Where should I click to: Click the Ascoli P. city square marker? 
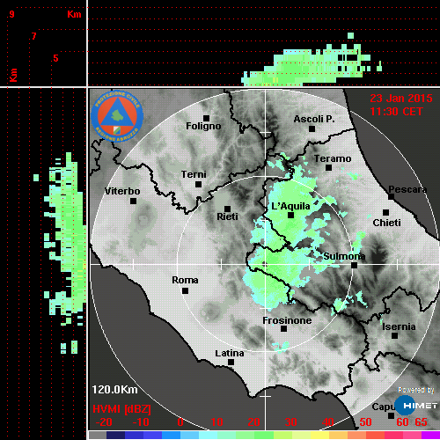pyautogui.click(x=312, y=128)
